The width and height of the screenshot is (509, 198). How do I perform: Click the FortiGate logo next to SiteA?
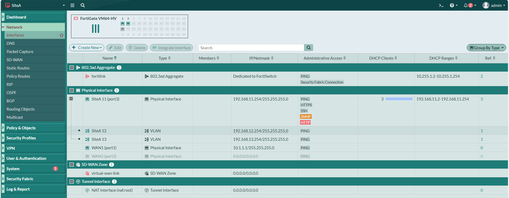click(x=7, y=5)
